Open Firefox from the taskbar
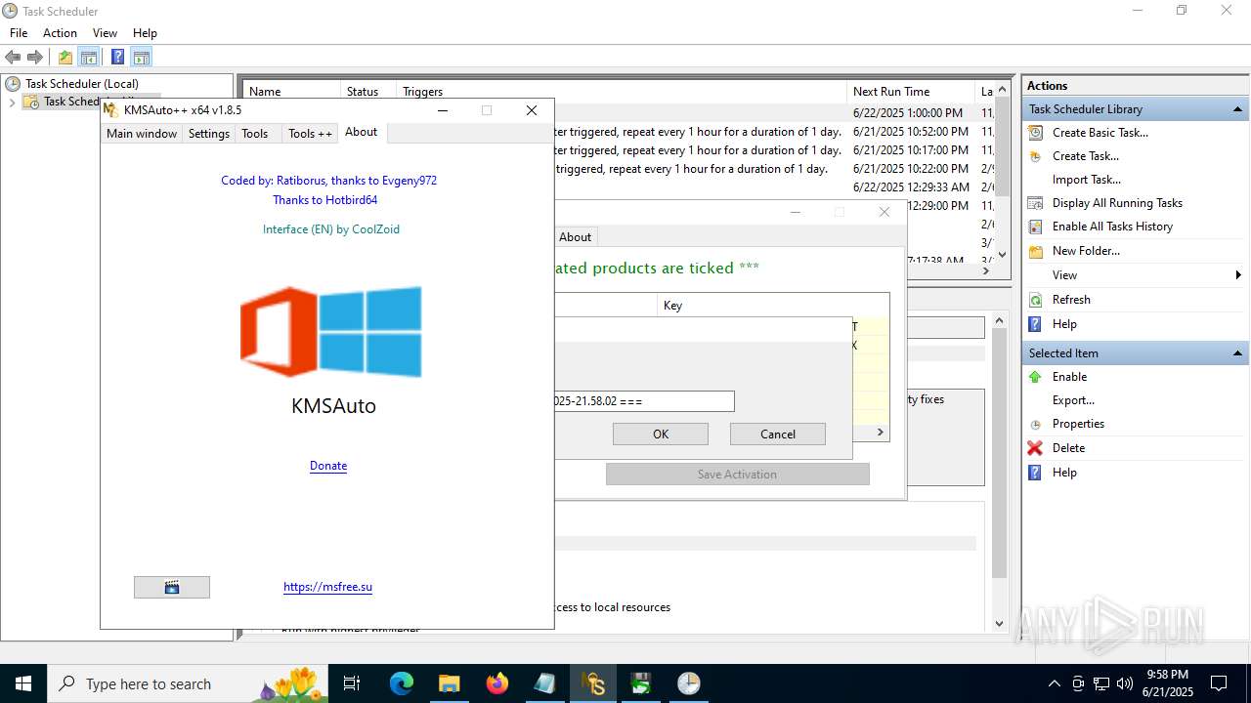1251x703 pixels. coord(496,683)
